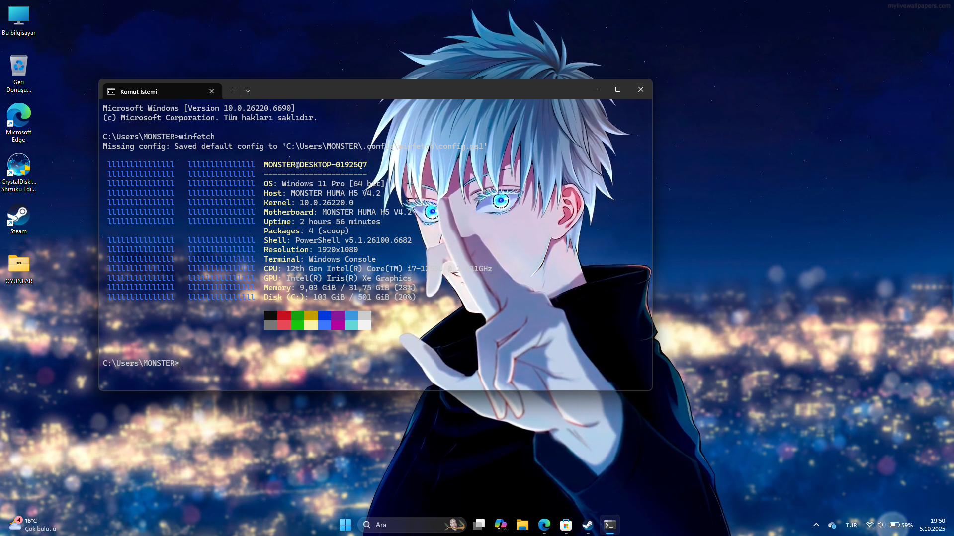Open Microsoft 365 Copilot taskbar icon
954x536 pixels.
[501, 525]
